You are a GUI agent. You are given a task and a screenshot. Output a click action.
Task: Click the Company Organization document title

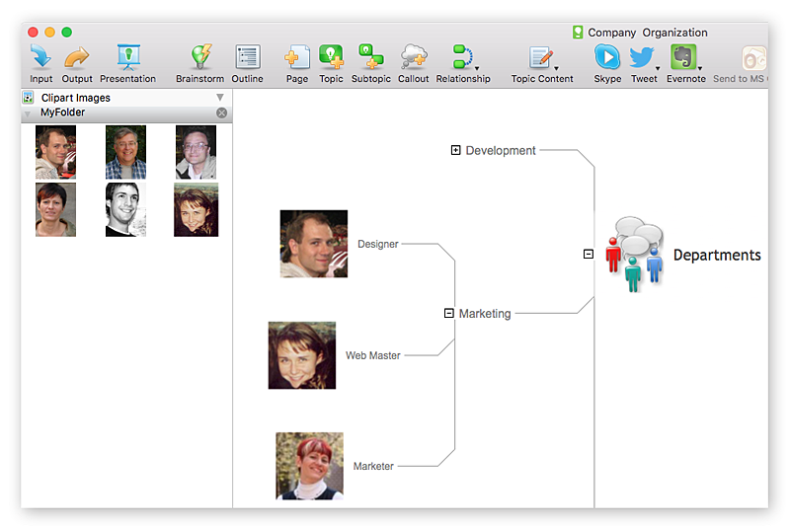click(648, 33)
